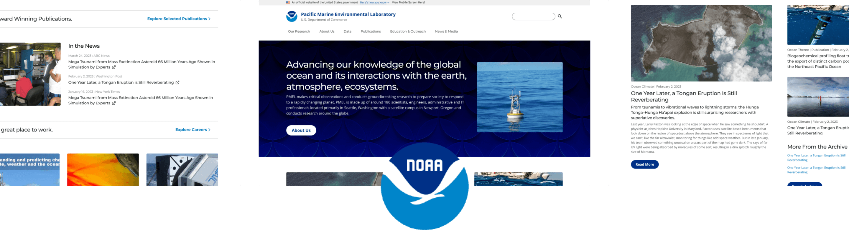Click "March 24, 2023 : ABC News" date line
The height and width of the screenshot is (230, 849).
(89, 56)
